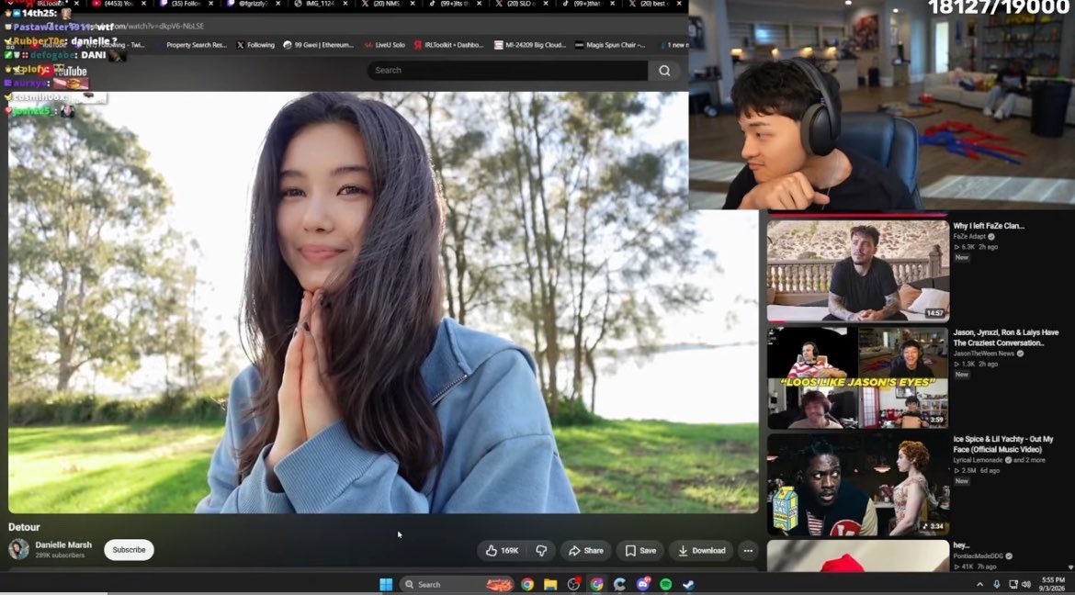Open the Danielle Marsh channel name link
This screenshot has width=1075, height=595.
tap(63, 545)
